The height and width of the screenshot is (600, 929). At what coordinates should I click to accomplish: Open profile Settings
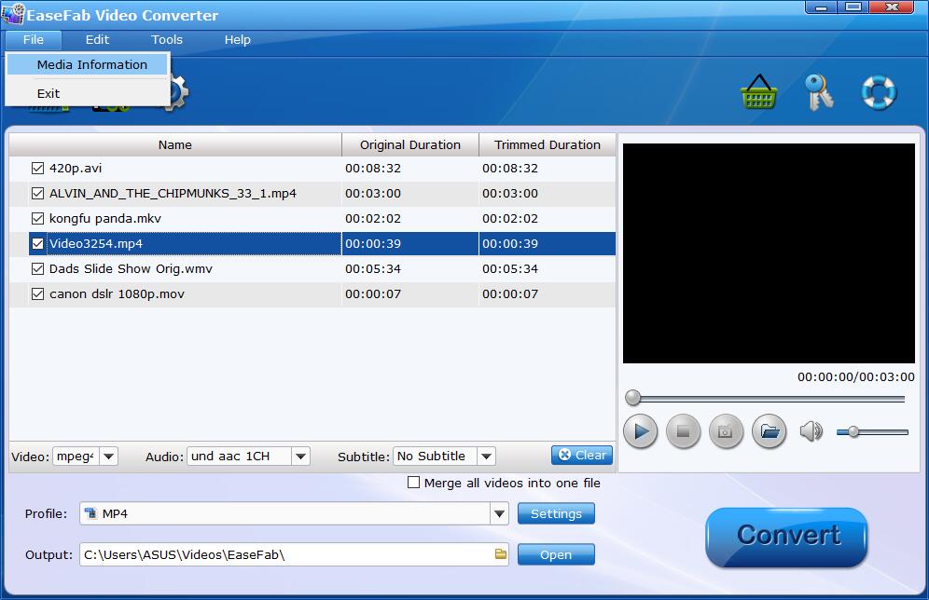point(556,513)
